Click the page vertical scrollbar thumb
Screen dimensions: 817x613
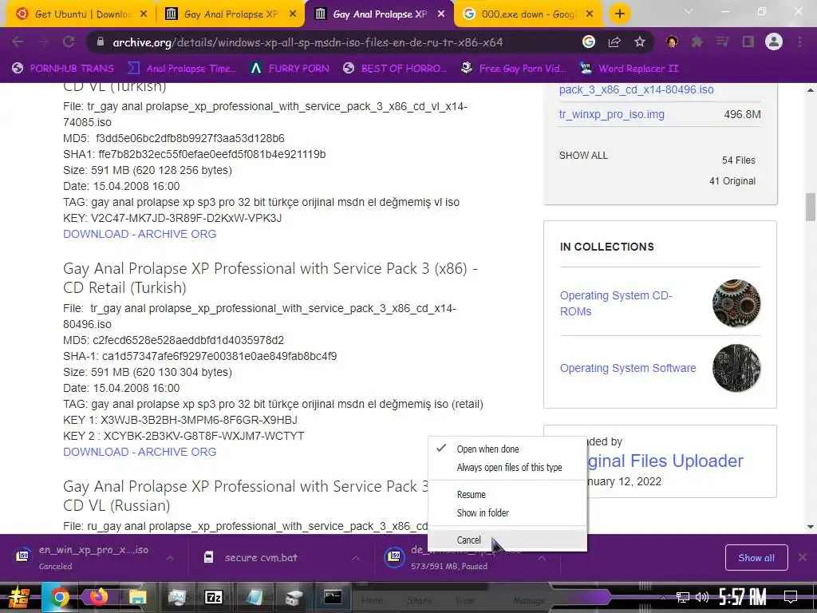point(811,207)
